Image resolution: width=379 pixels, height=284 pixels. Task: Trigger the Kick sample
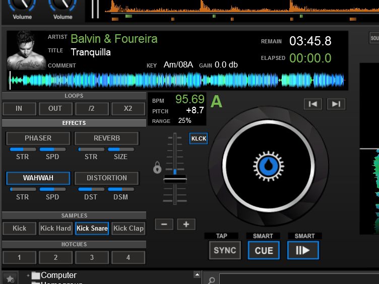click(x=19, y=229)
